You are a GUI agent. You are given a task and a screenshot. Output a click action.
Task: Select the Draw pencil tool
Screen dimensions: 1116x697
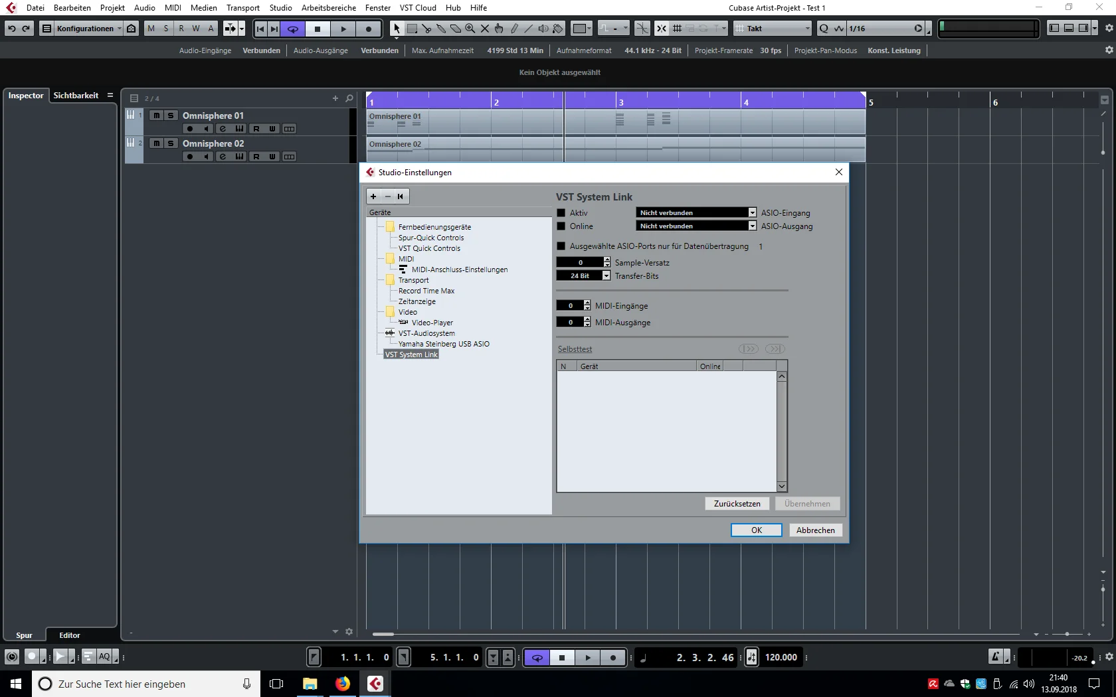coord(514,29)
